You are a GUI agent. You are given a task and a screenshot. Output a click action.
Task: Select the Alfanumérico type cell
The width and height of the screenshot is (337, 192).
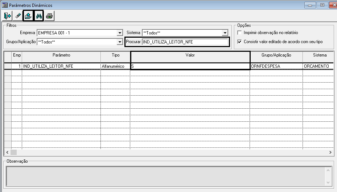pyautogui.click(x=115, y=66)
